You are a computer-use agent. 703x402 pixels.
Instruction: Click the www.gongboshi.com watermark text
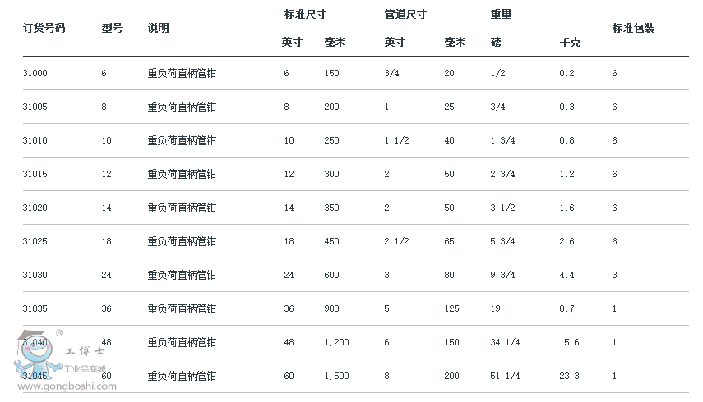click(67, 386)
